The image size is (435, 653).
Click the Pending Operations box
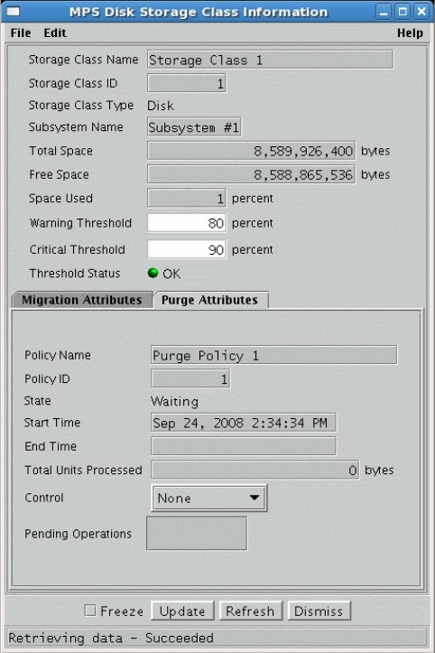(197, 534)
